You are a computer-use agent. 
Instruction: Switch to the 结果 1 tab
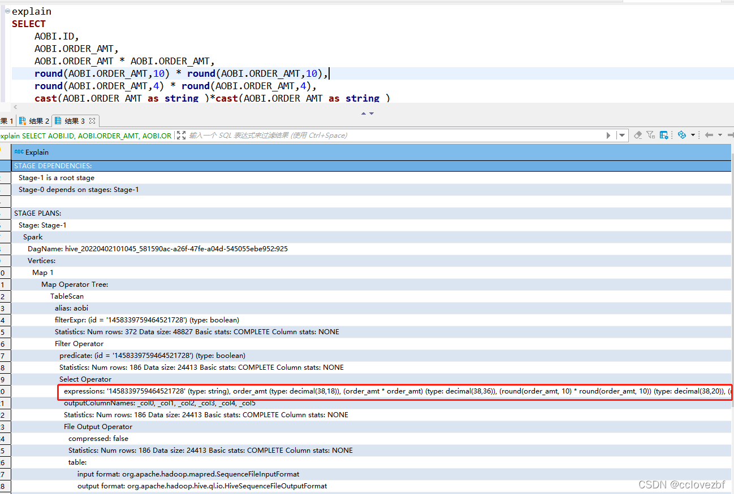[6, 120]
